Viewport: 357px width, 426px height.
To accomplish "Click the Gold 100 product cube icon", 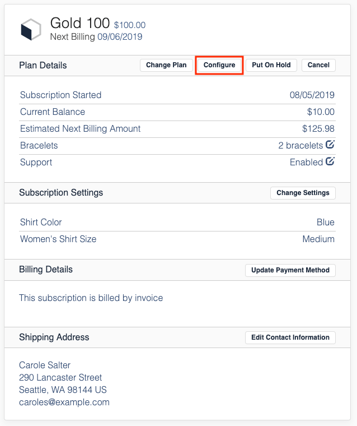I will tap(31, 29).
